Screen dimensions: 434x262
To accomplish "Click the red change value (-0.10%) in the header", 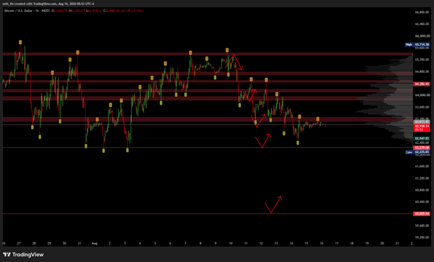I will tap(137, 11).
